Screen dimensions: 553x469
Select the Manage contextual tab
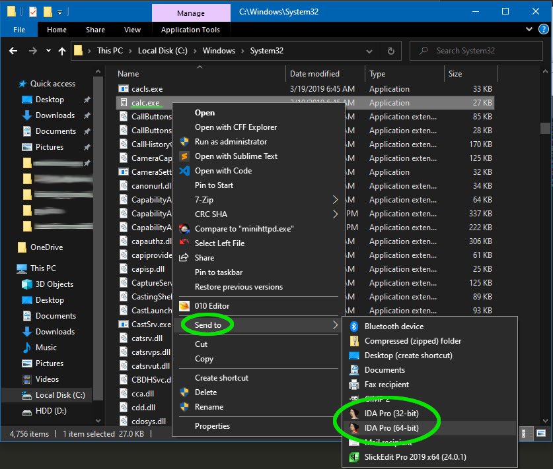(x=191, y=13)
